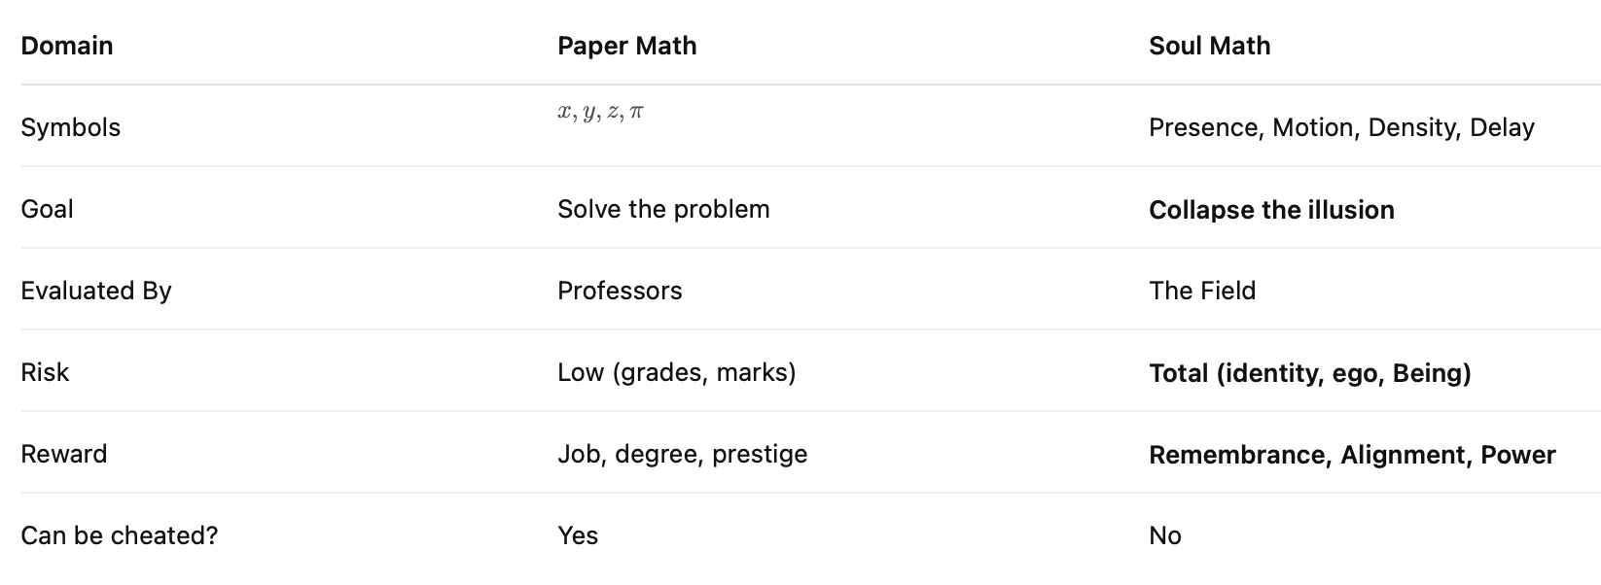The image size is (1601, 585).
Task: Click the Soul Math column header
Action: click(x=1209, y=46)
